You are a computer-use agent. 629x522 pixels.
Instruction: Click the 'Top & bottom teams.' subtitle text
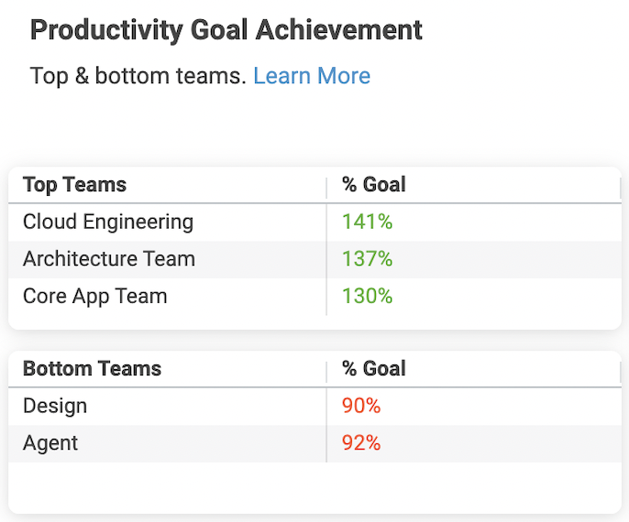[138, 76]
